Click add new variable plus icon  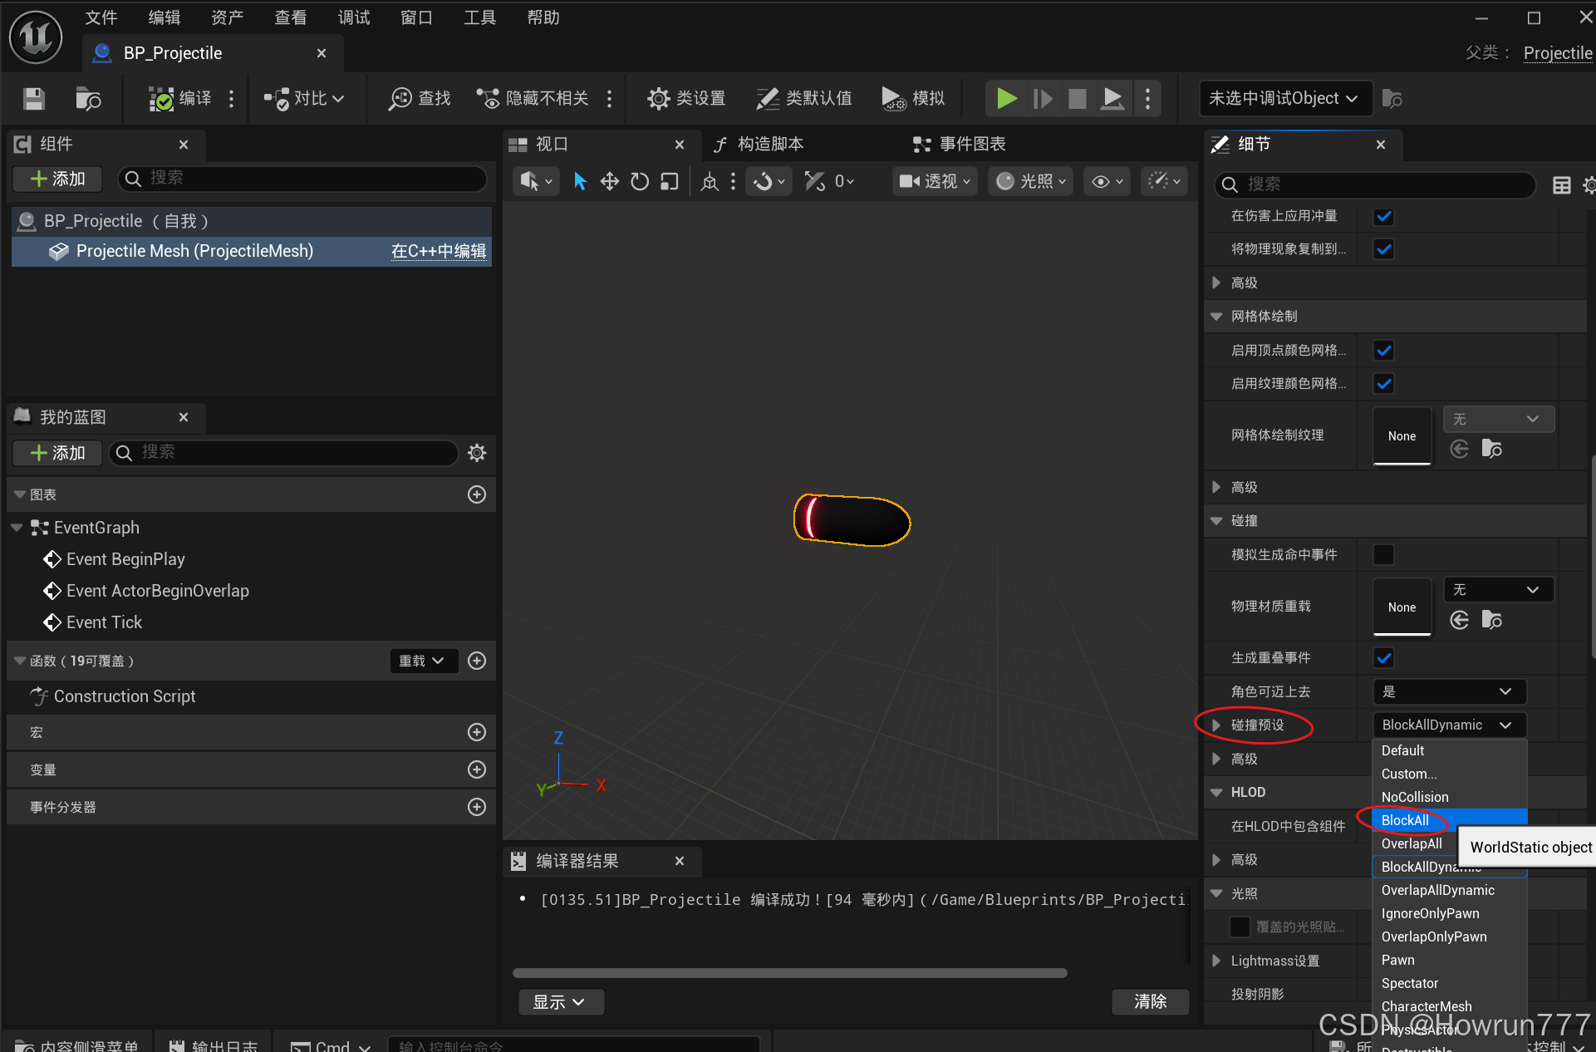477,769
